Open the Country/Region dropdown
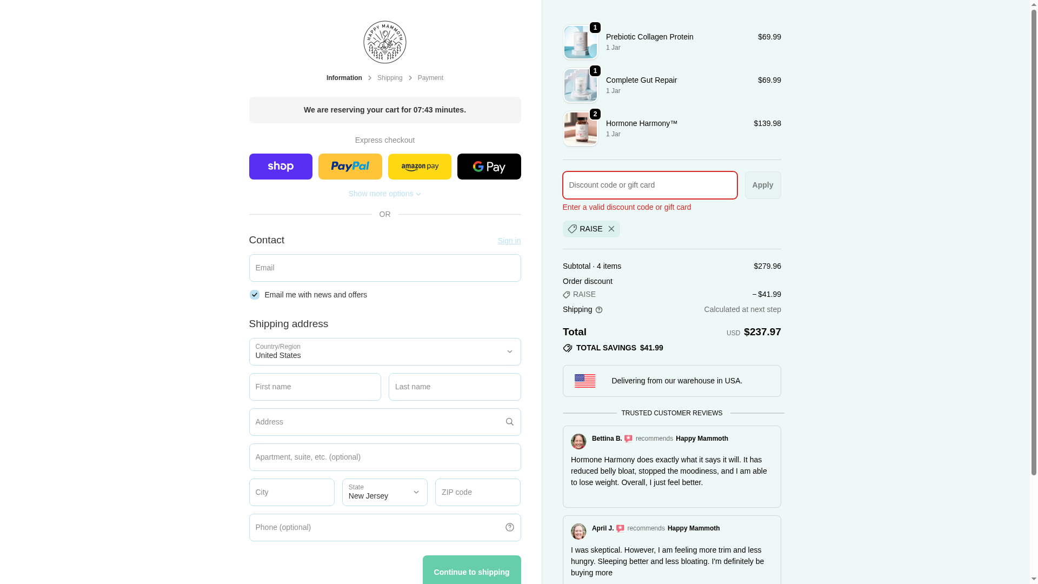This screenshot has height=584, width=1038. point(384,352)
